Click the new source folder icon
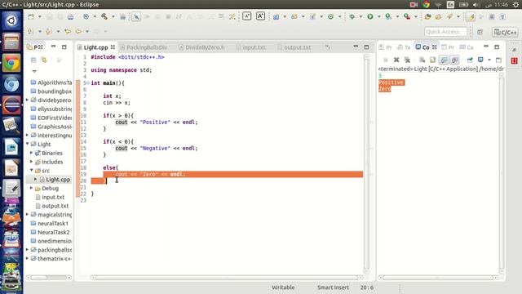522x294 pixels. point(294,16)
